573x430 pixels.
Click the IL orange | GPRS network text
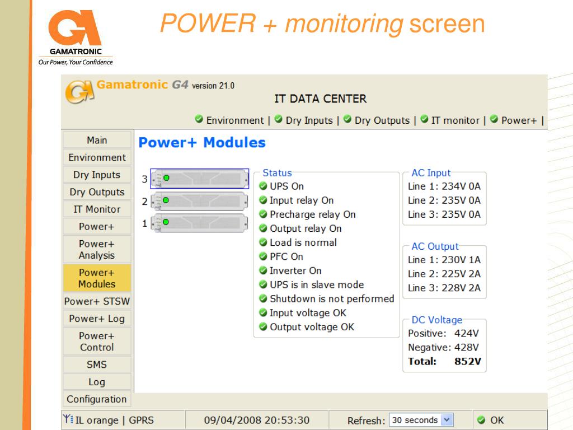click(115, 420)
